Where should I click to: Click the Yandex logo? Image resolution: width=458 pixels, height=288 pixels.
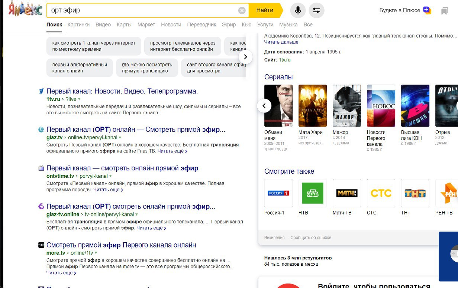pyautogui.click(x=25, y=9)
